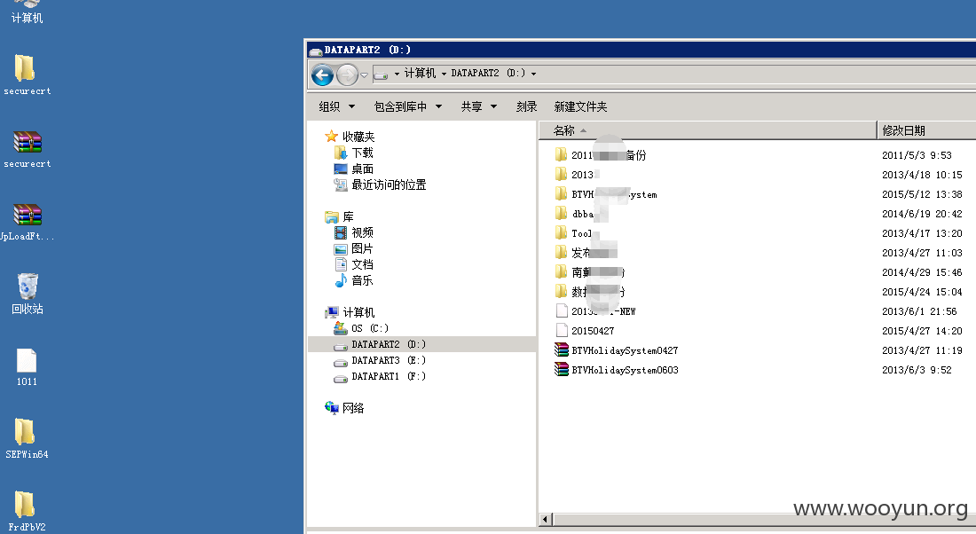Expand the 计算机 breadcrumb arrow

[444, 74]
